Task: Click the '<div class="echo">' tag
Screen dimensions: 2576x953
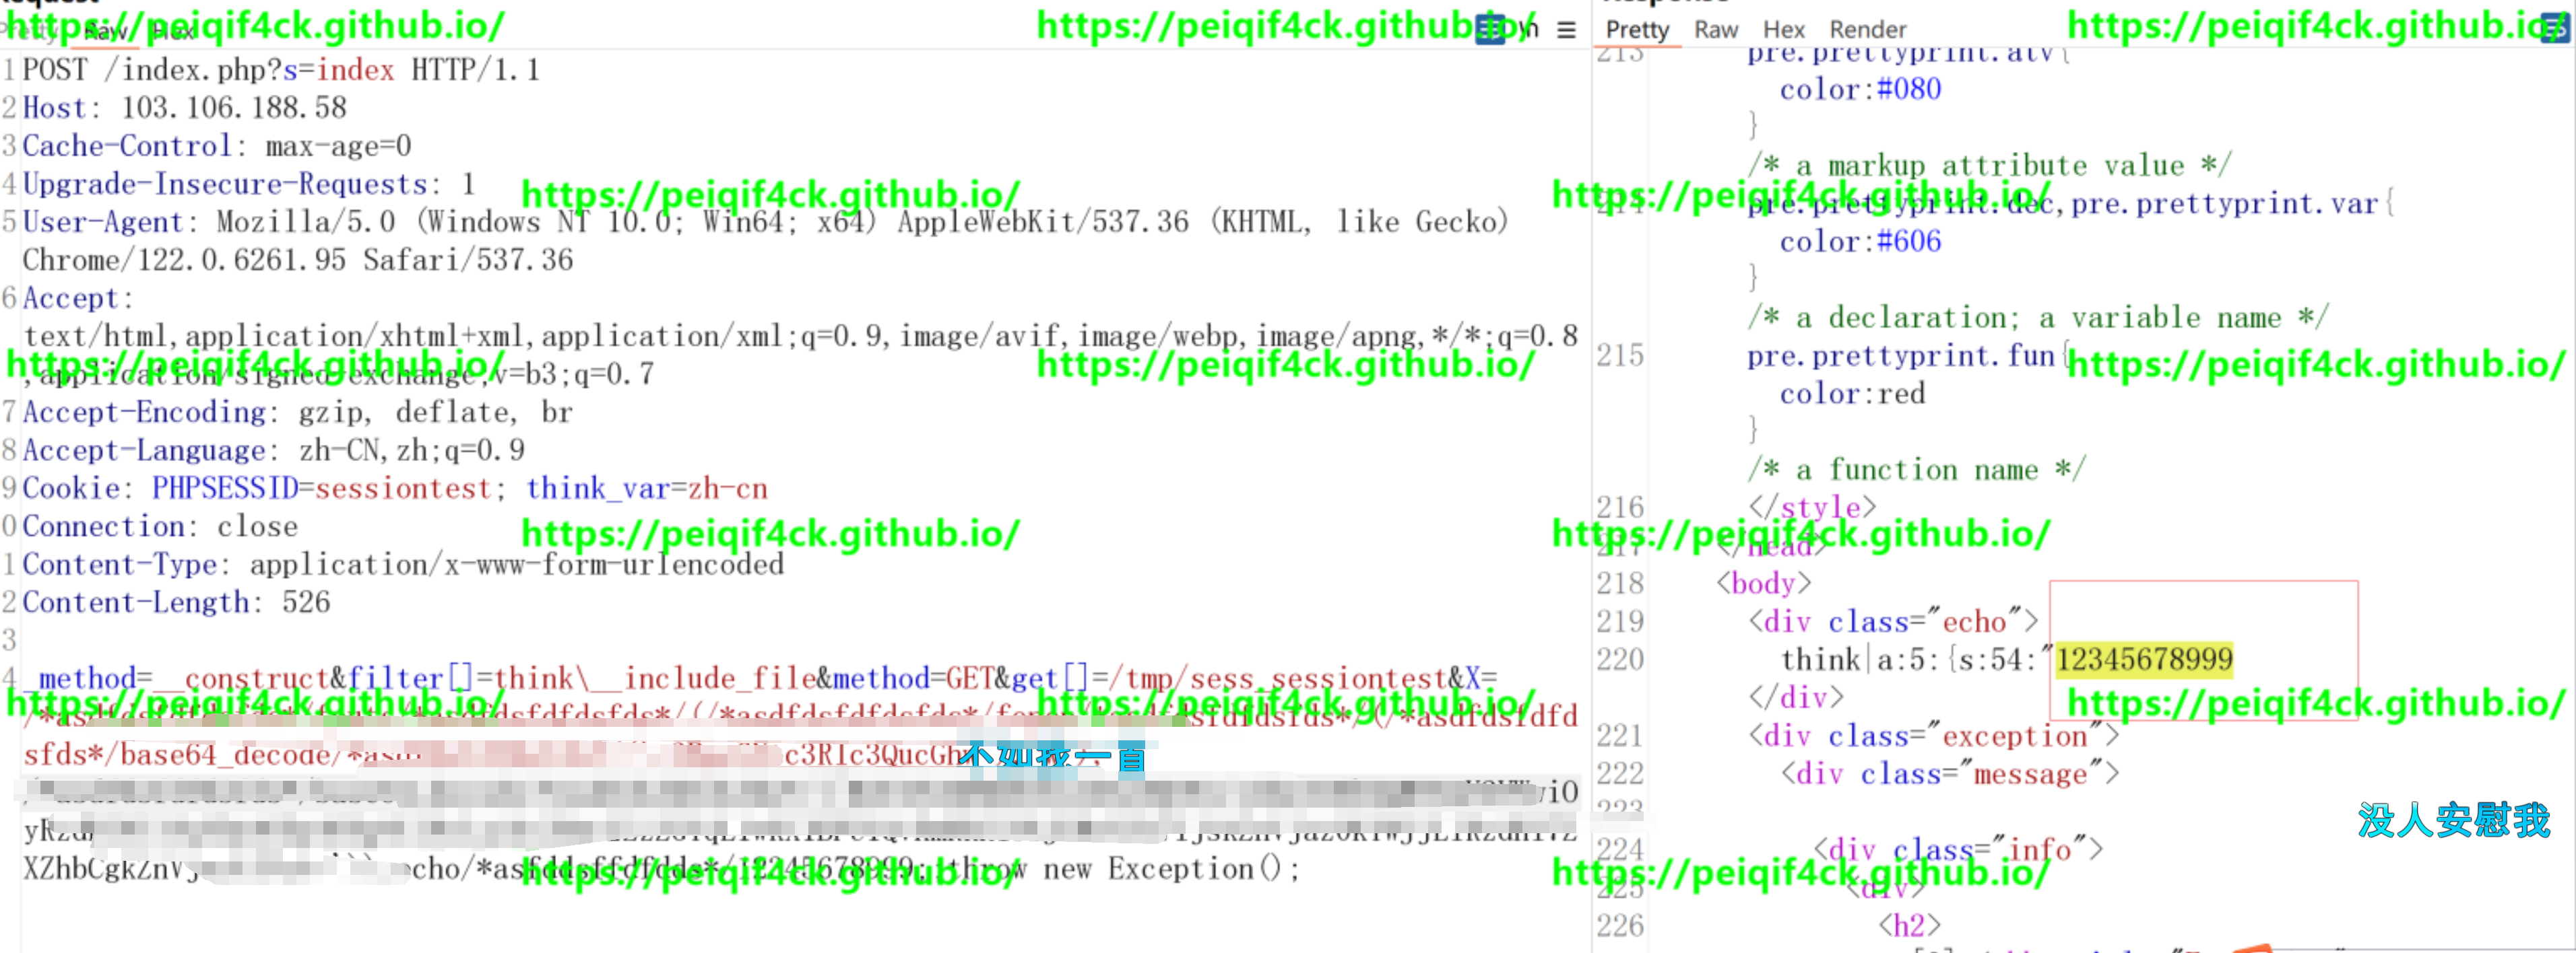Action: [1893, 621]
